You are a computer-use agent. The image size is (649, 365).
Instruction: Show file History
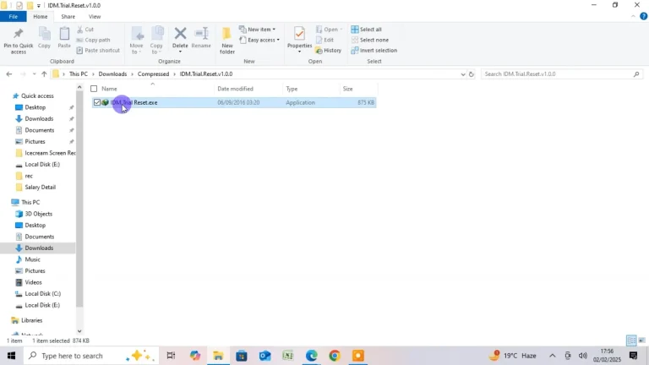click(329, 50)
